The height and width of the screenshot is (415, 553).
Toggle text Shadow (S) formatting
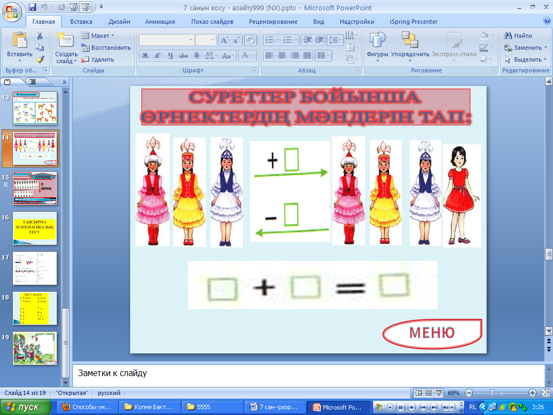coord(197,56)
